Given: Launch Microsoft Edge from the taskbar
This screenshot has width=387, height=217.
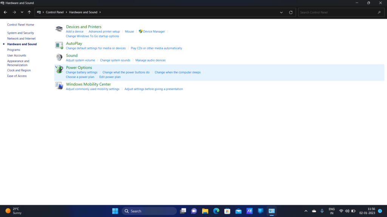Looking at the screenshot, I should click(216, 211).
